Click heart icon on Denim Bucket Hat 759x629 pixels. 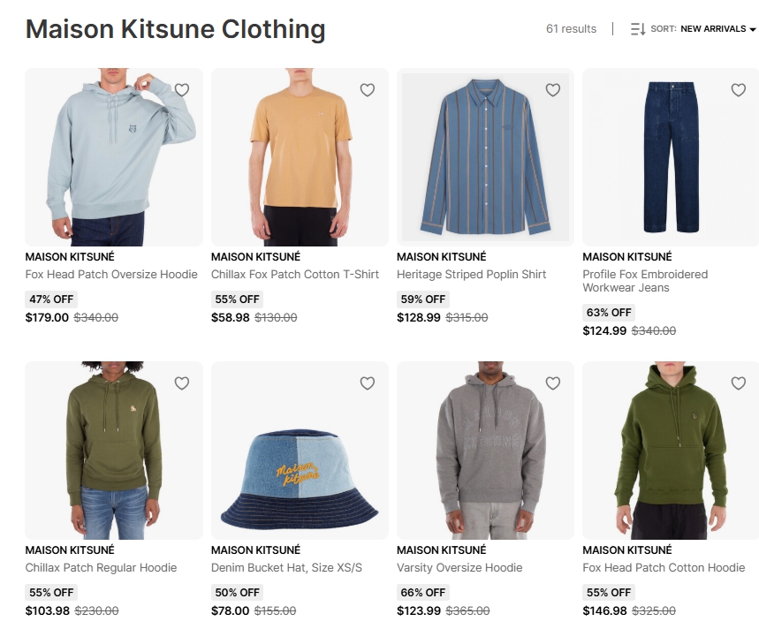tap(368, 383)
